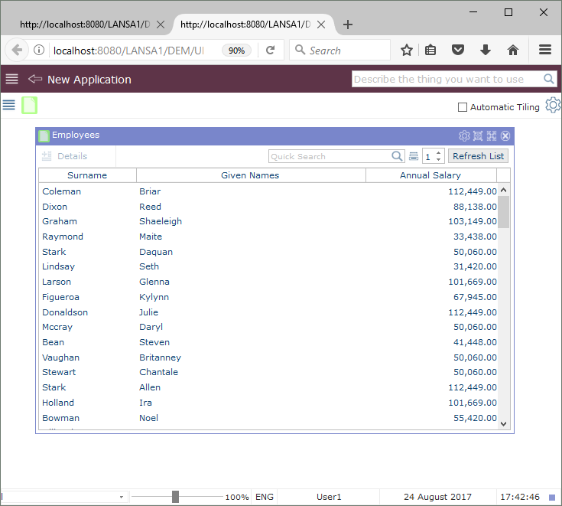562x506 pixels.
Task: Select the Figueroa Kylynn row
Action: tap(268, 297)
